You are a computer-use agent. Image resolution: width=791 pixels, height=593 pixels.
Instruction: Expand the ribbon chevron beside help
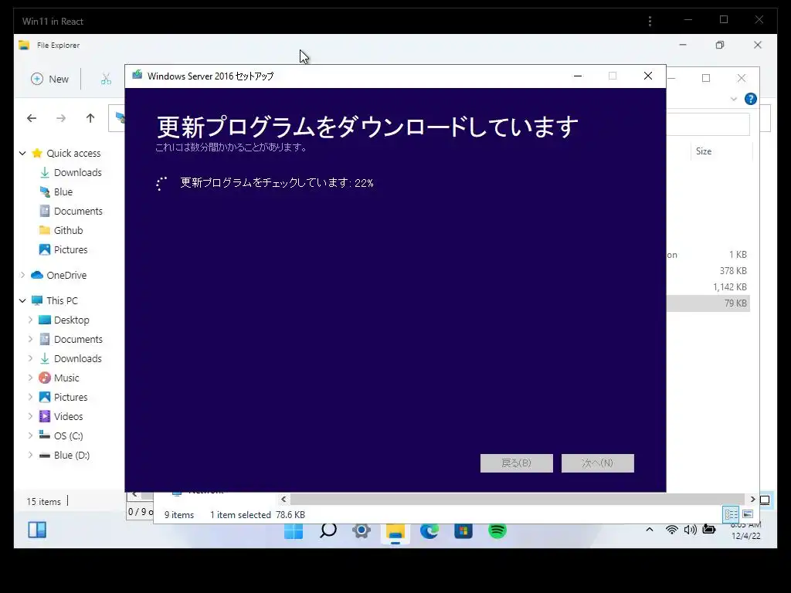point(734,100)
